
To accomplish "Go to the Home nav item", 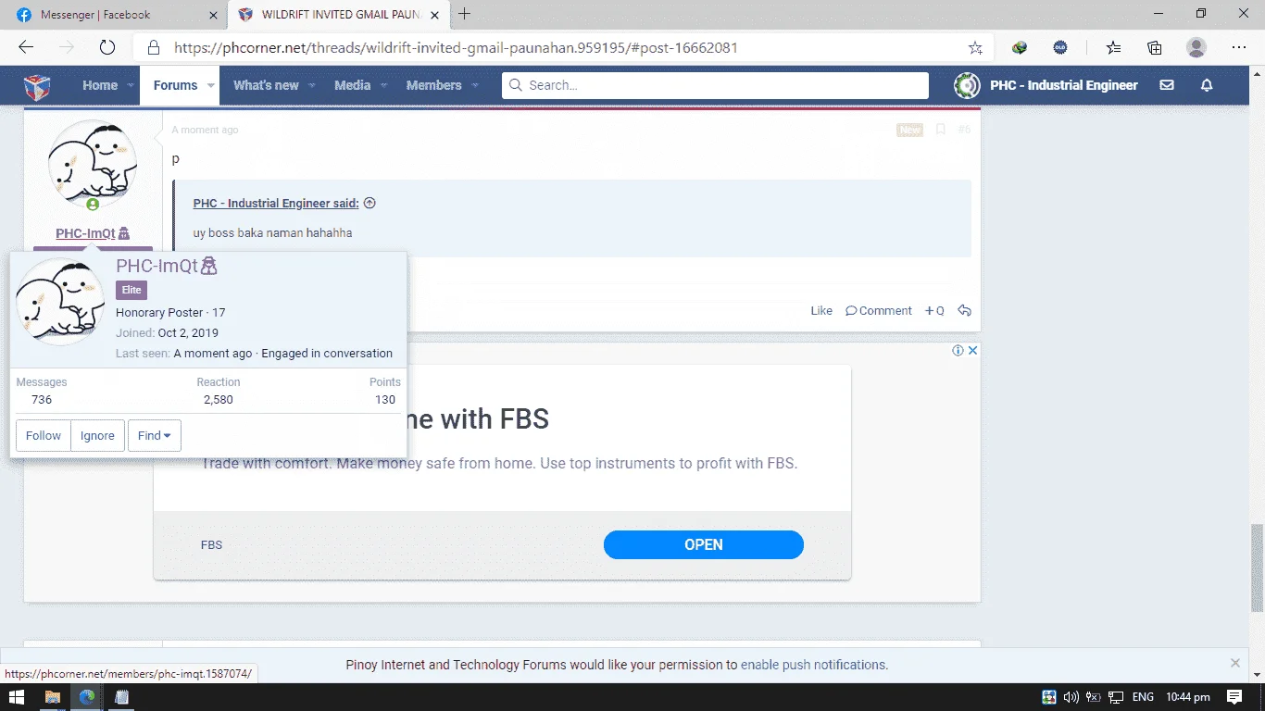I will [100, 85].
